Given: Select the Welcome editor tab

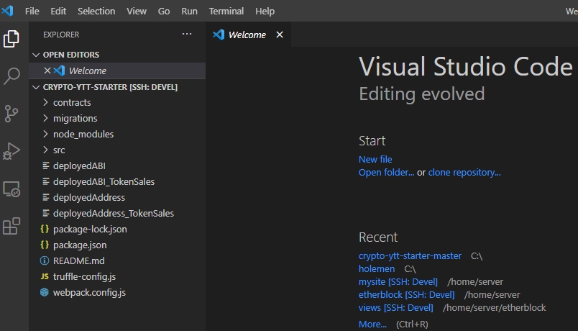Looking at the screenshot, I should point(249,35).
